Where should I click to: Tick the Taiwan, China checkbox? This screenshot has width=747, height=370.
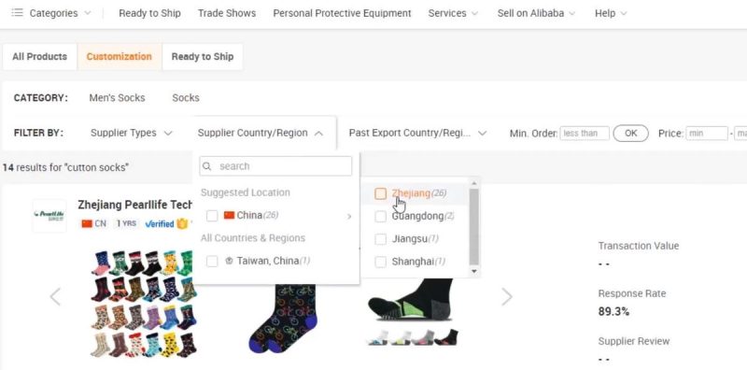tap(212, 262)
